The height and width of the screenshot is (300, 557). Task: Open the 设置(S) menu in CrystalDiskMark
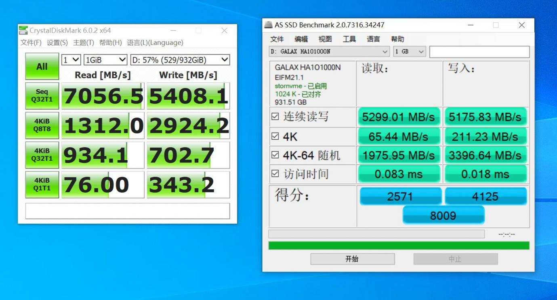click(x=57, y=42)
